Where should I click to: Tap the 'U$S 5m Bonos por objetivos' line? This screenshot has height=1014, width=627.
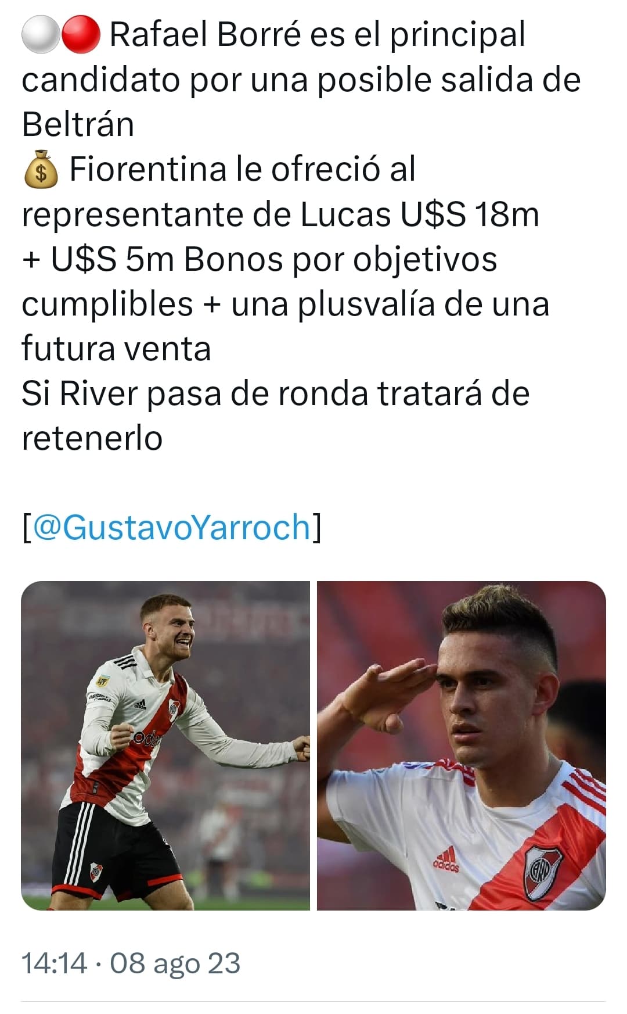click(x=274, y=259)
